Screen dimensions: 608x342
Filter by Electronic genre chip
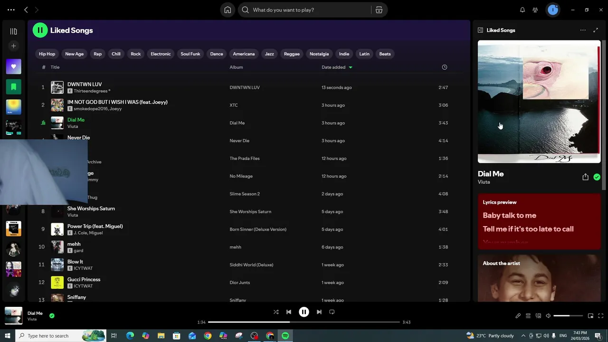(161, 54)
